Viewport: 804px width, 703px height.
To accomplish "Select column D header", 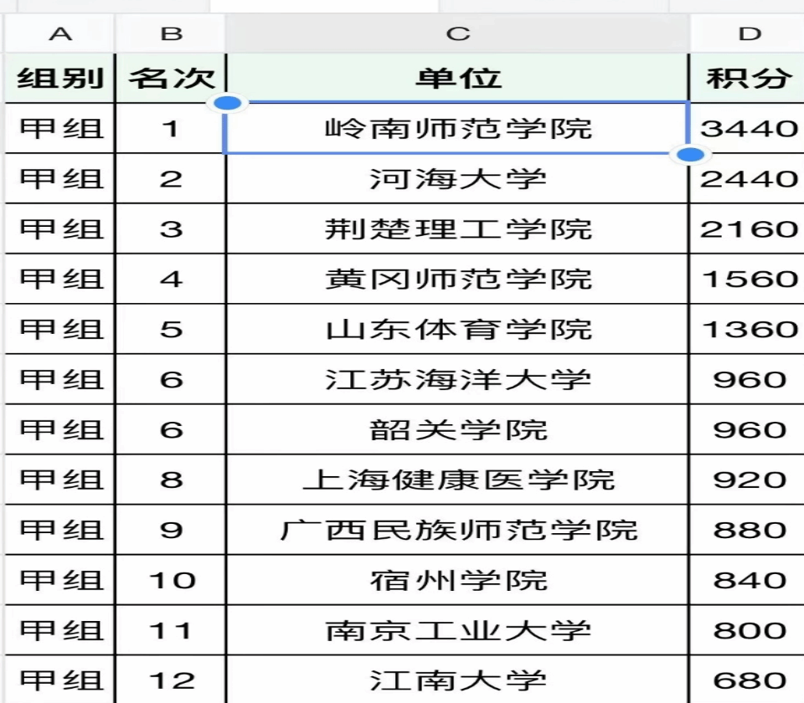I will [749, 34].
